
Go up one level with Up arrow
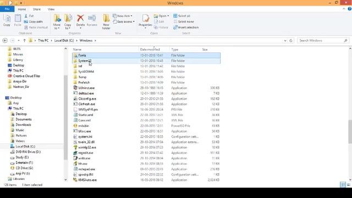point(24,41)
